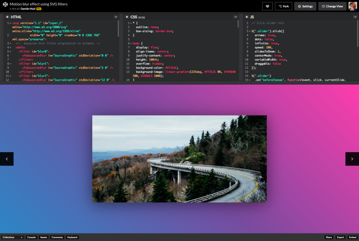359x241 pixels.
Task: Click the mountain road slide image
Action: [179, 159]
